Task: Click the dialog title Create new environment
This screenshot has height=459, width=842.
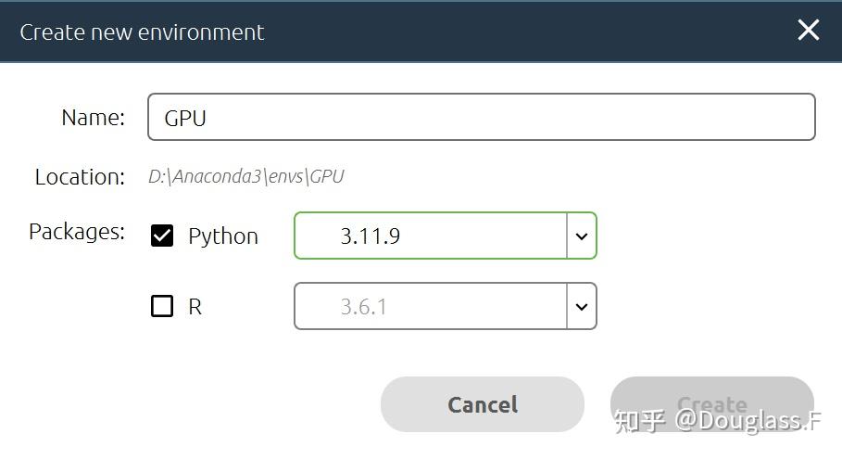Action: coord(142,32)
